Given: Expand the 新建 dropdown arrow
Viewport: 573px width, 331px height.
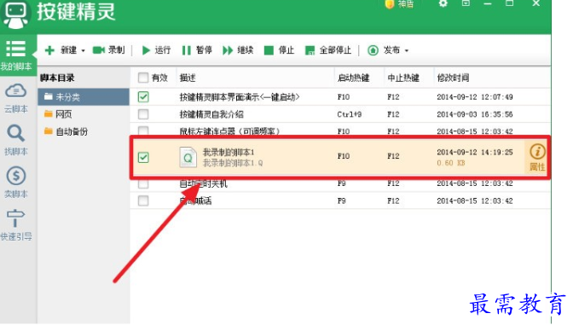Looking at the screenshot, I should (84, 50).
